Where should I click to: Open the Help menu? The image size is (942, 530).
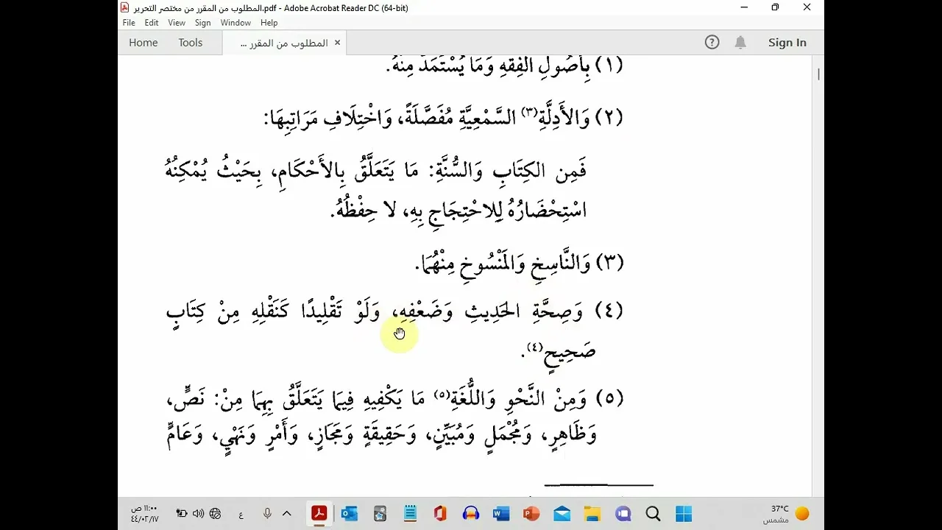269,23
